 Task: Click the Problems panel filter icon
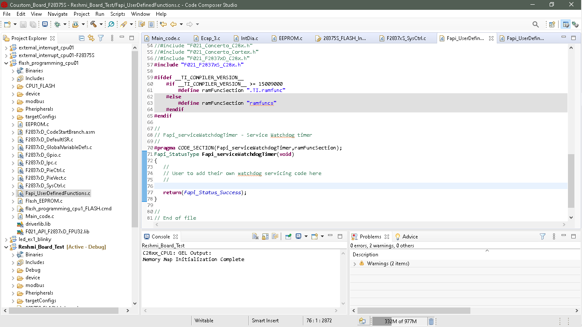click(x=542, y=236)
